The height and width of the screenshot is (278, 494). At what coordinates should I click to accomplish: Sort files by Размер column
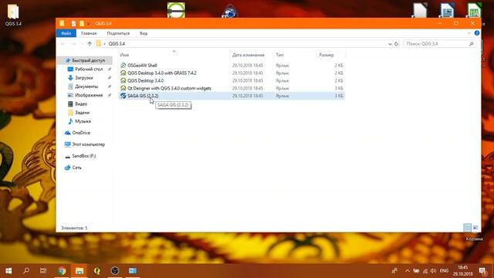click(x=327, y=55)
